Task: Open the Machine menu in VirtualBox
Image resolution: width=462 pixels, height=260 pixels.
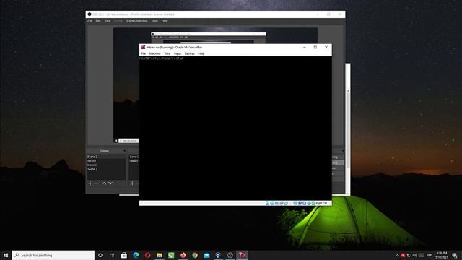Action: point(154,53)
